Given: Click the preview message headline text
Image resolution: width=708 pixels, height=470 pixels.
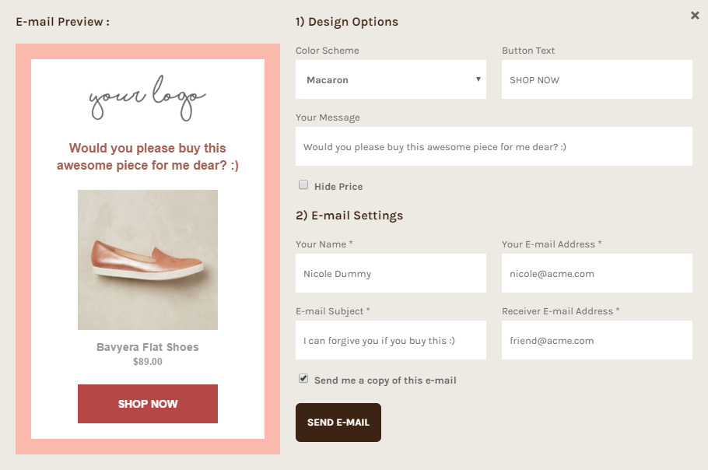Looking at the screenshot, I should (148, 156).
